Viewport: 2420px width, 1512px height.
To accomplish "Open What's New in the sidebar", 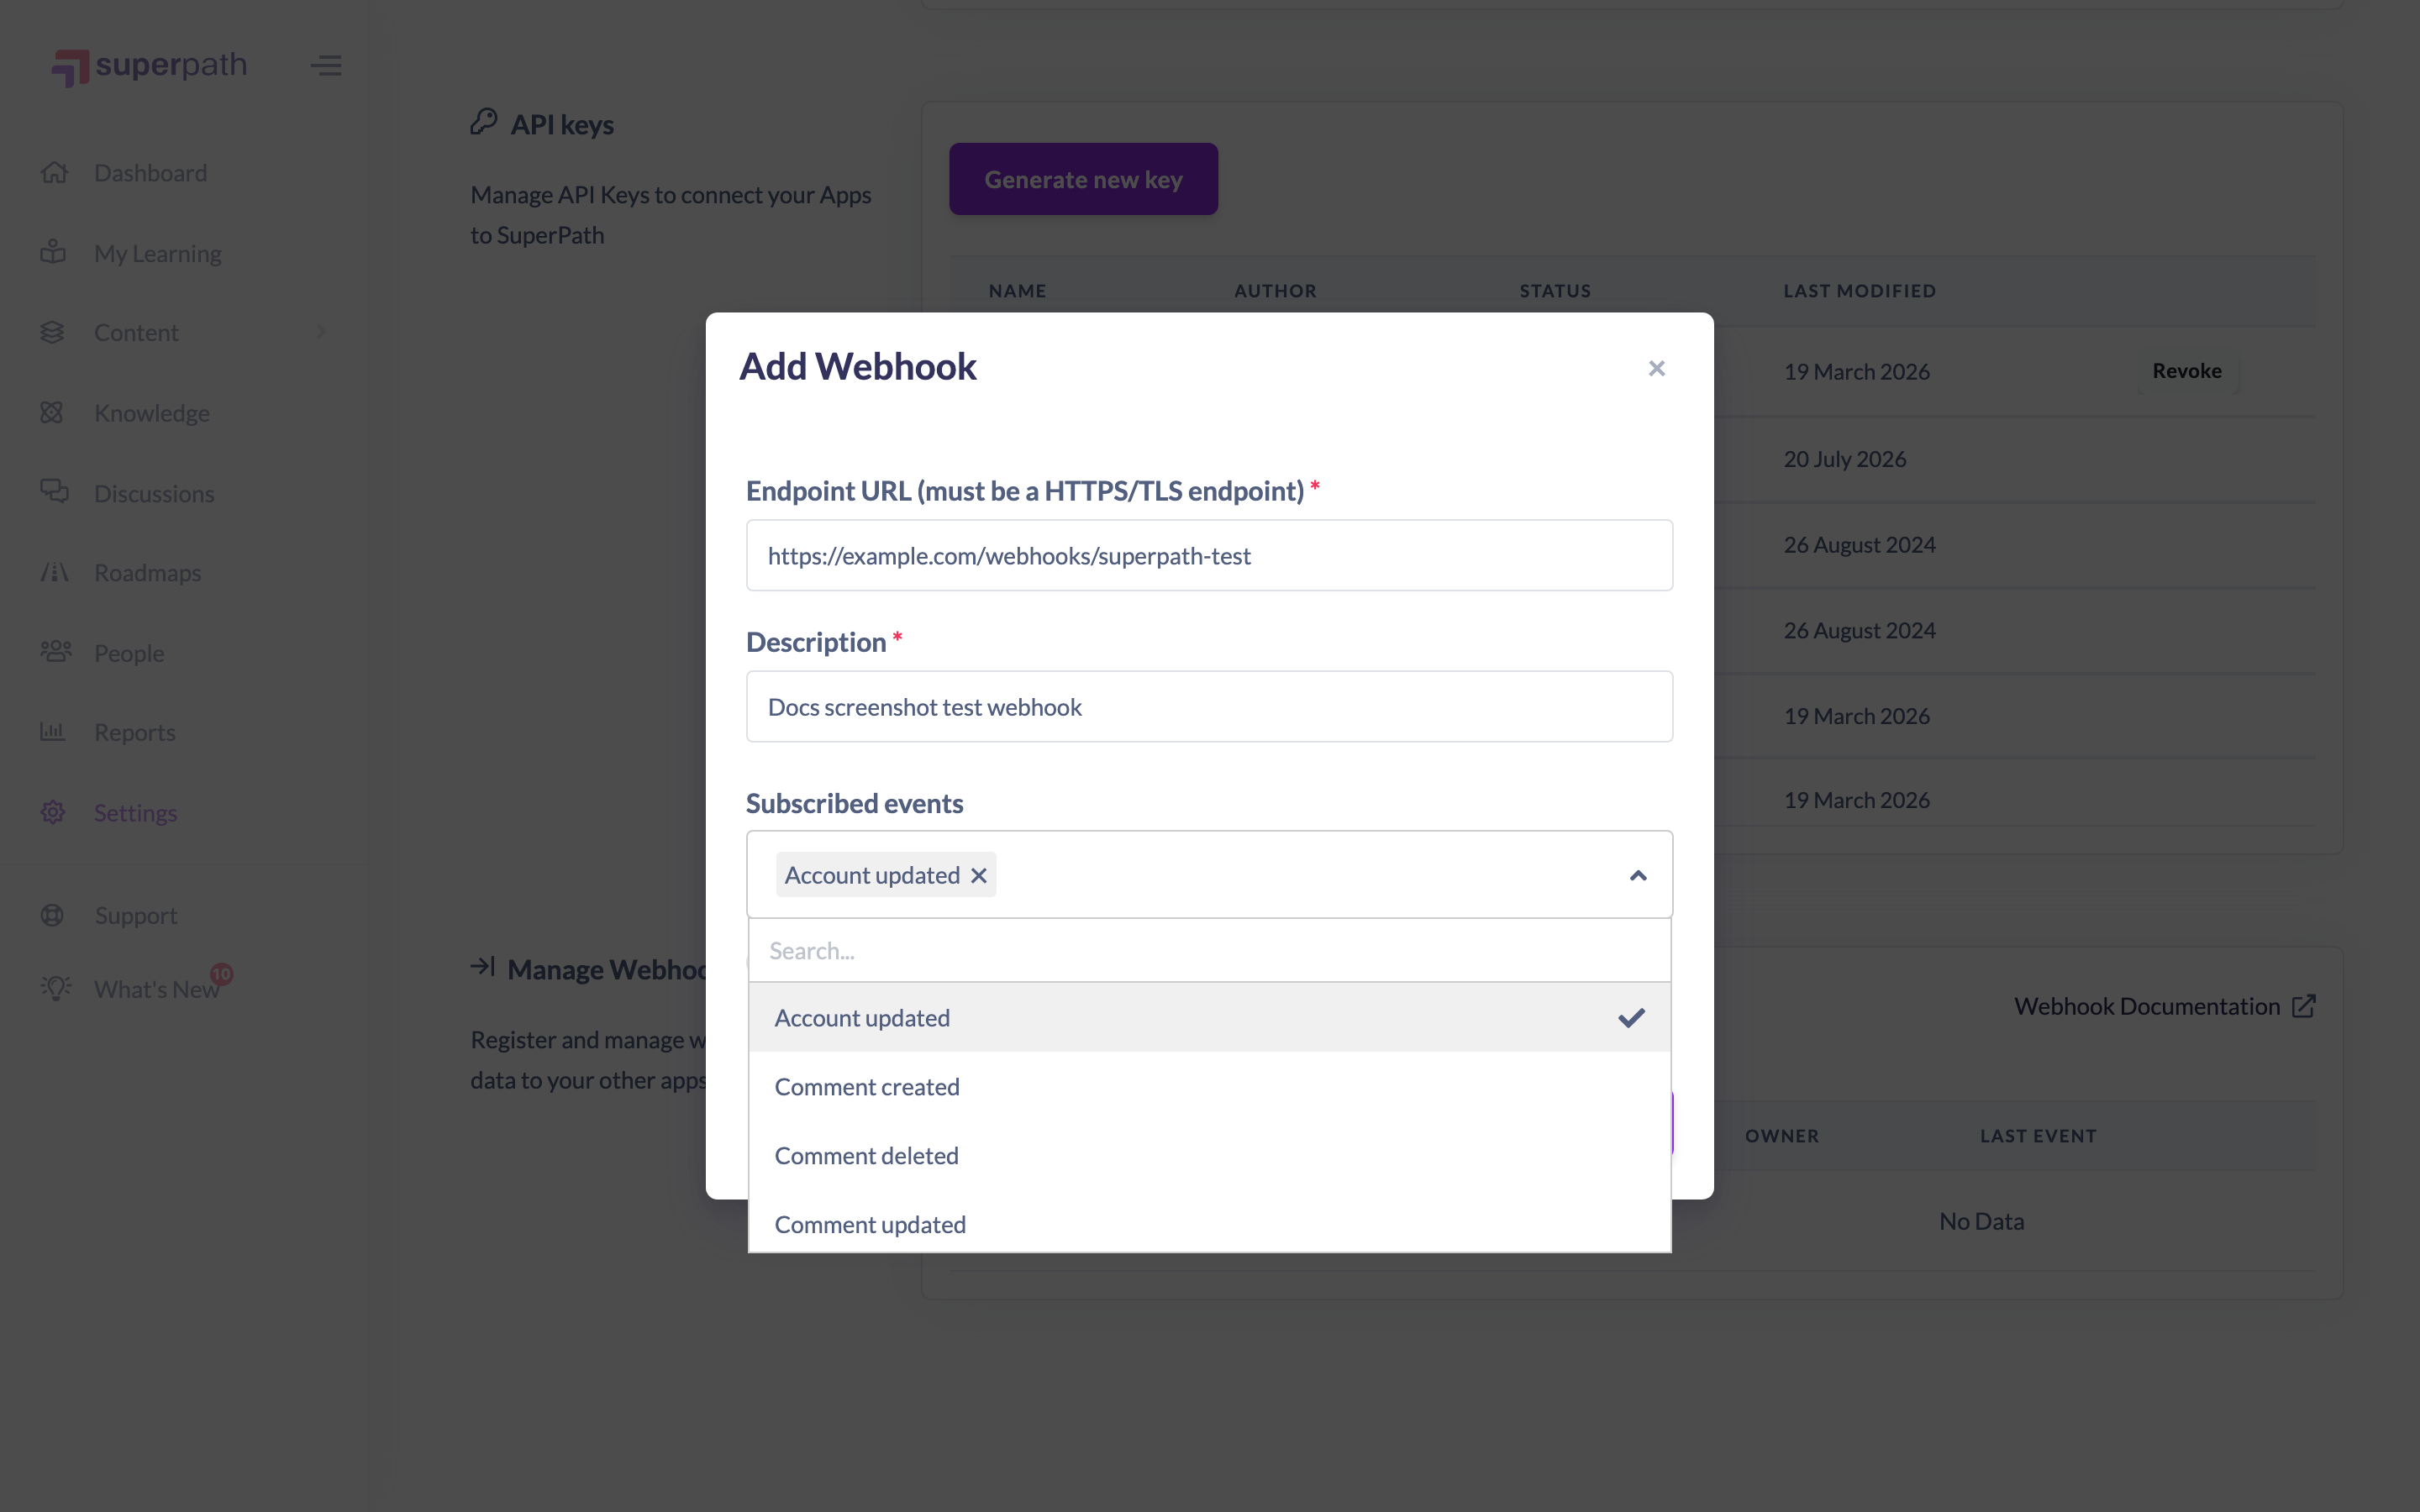I will pos(156,989).
